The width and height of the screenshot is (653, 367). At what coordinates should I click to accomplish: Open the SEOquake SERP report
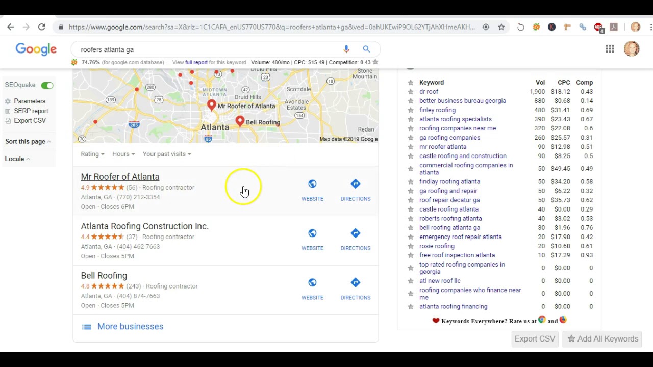point(31,111)
